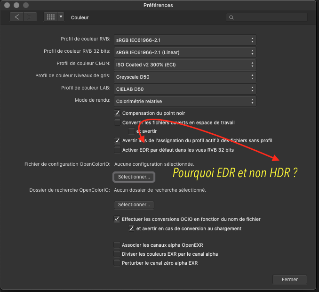Close the Préférences window with red button
319x292 pixels.
point(7,5)
